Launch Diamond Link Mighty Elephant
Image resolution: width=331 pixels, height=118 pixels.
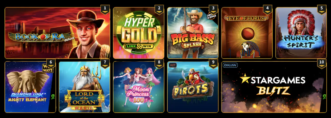[30, 87]
